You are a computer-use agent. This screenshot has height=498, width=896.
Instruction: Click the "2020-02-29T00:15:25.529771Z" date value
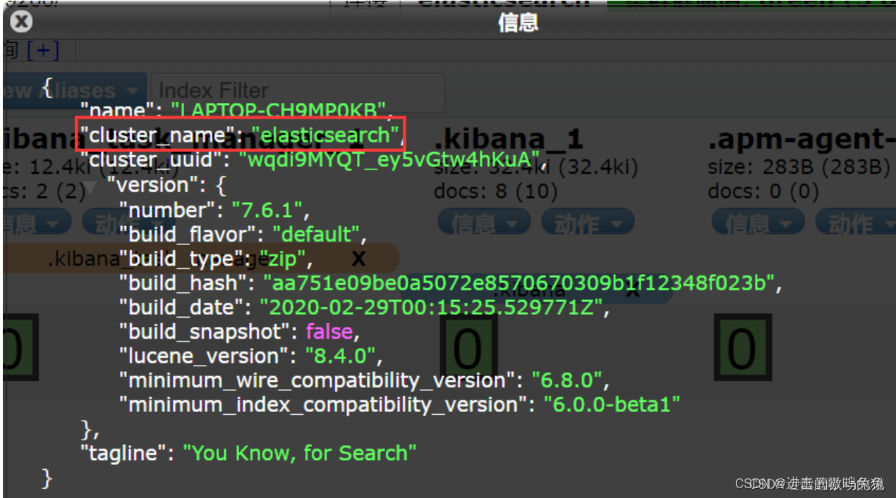click(x=431, y=307)
